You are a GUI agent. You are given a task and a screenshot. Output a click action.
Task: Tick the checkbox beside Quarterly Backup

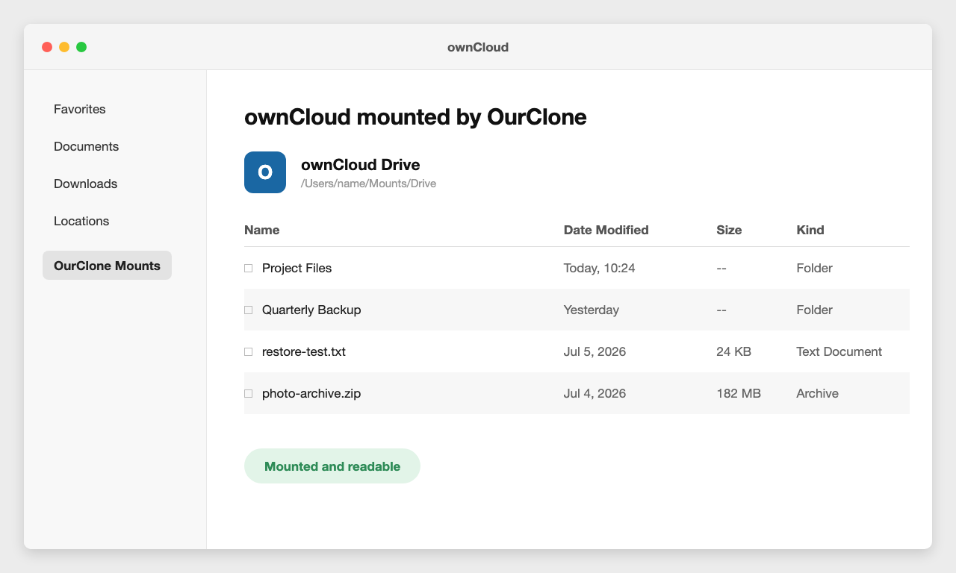click(x=249, y=310)
